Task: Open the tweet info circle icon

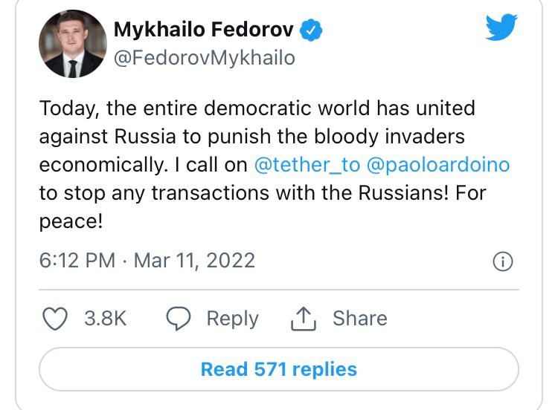Action: pyautogui.click(x=504, y=261)
